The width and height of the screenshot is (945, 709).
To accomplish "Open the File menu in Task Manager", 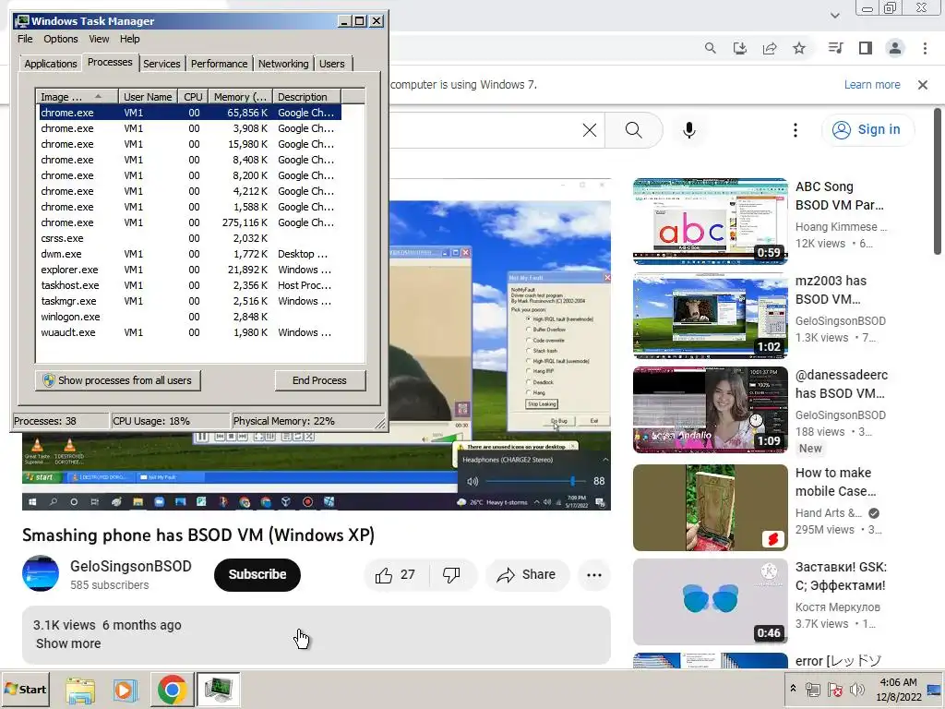I will pos(25,39).
